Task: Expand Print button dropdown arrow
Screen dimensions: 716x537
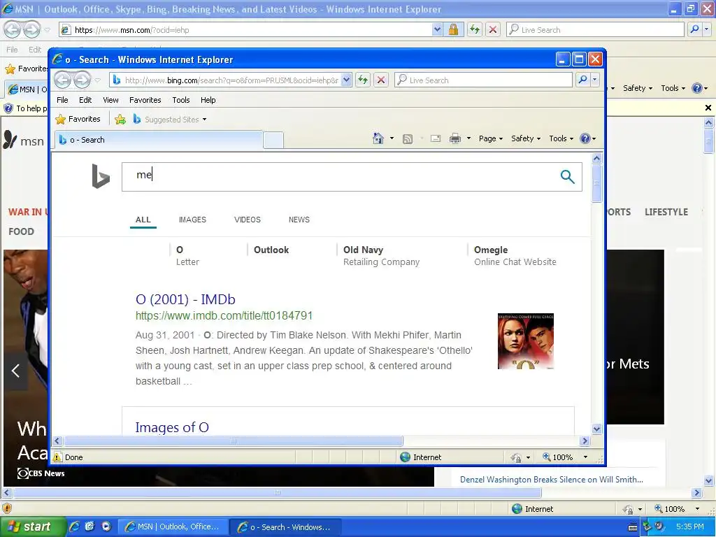Action: pos(468,138)
